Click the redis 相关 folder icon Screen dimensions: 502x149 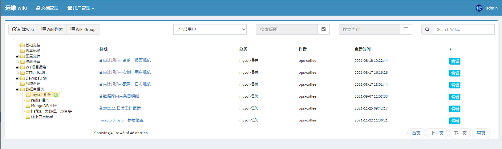tap(28, 100)
